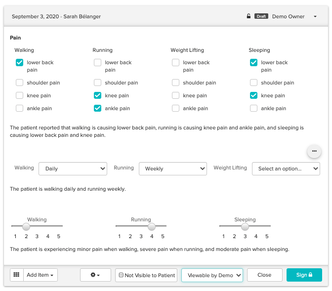Toggle Not Visible to Patient button
Viewport: 332px width, 291px height.
pos(146,275)
